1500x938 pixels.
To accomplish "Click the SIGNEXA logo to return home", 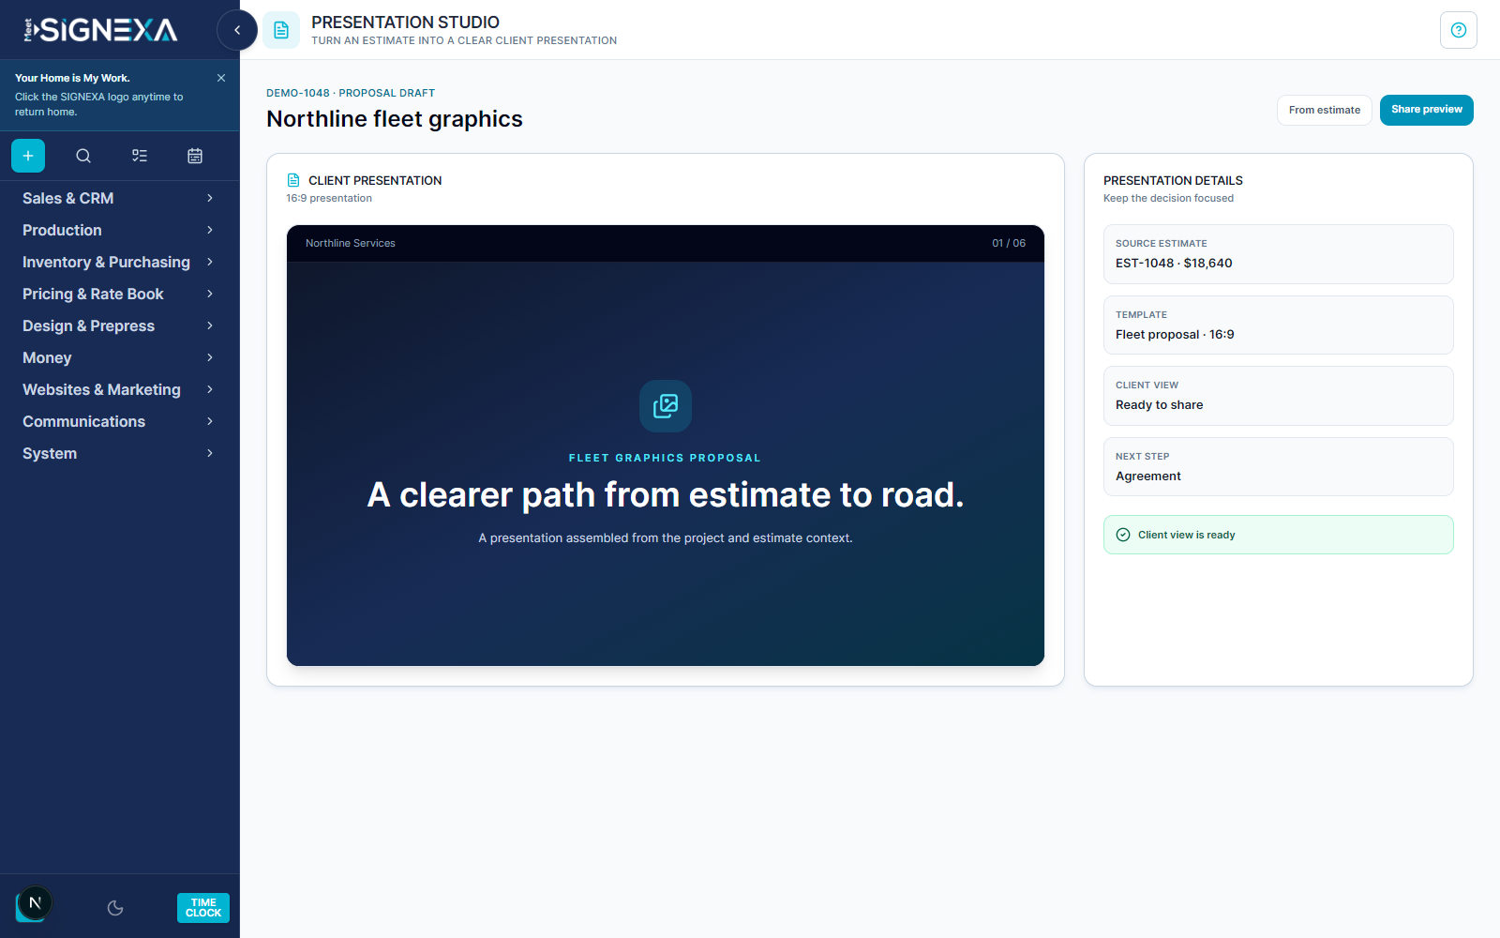I will click(100, 30).
